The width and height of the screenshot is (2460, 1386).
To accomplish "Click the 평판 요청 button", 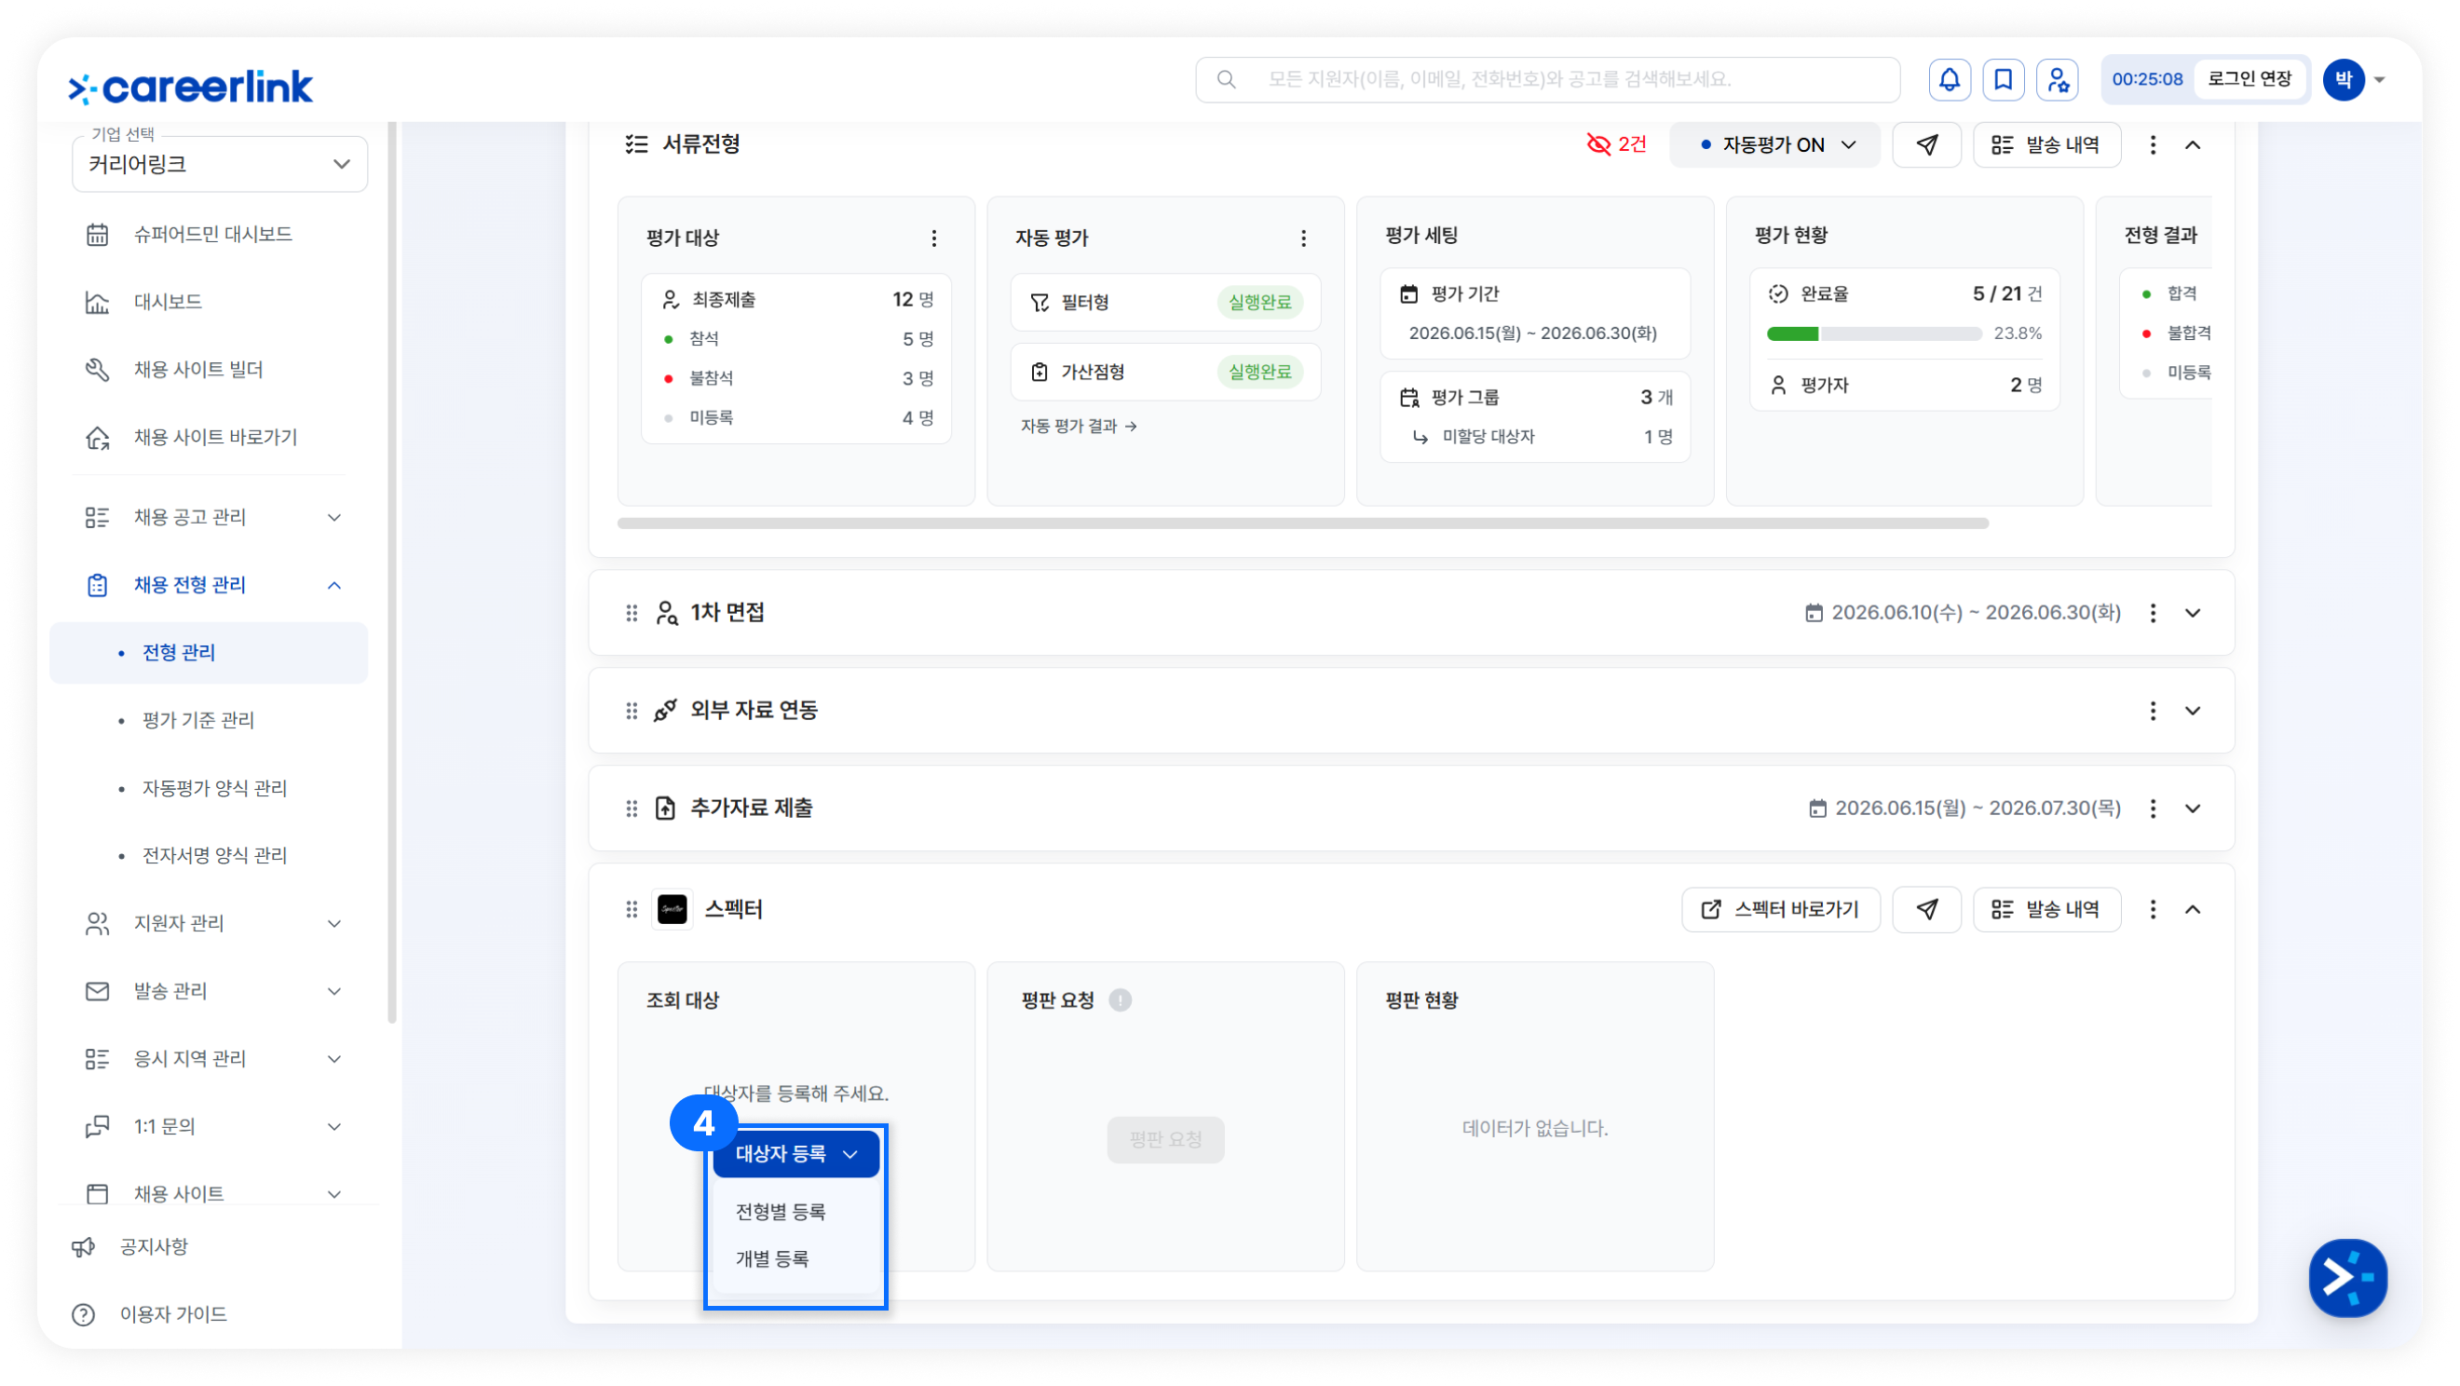I will tap(1165, 1139).
